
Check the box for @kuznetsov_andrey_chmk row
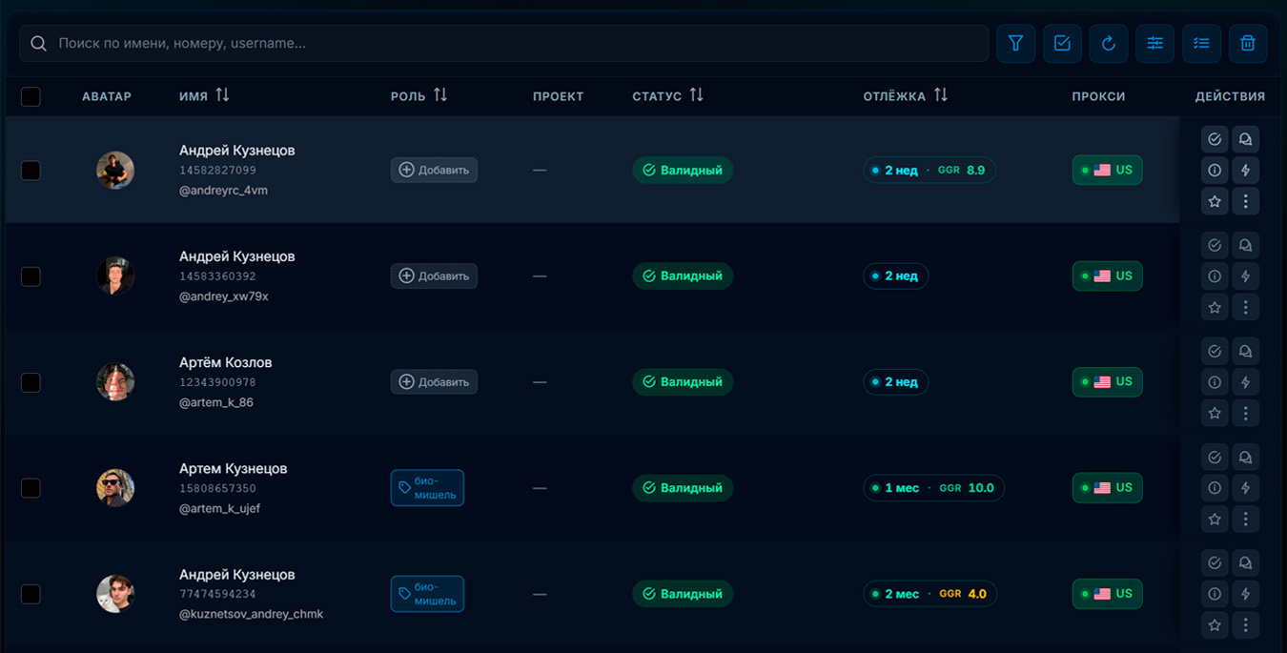coord(31,594)
